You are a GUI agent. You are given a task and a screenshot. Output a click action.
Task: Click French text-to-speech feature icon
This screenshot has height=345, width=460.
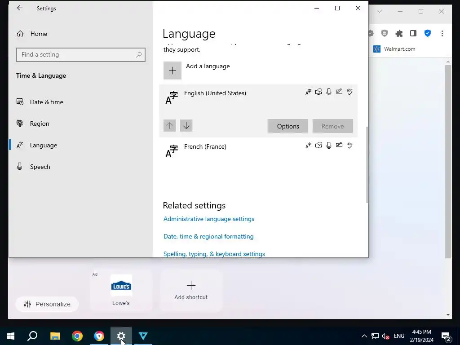tap(318, 146)
